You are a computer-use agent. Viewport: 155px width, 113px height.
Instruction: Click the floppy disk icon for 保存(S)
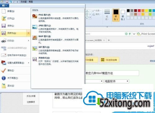point(4,26)
